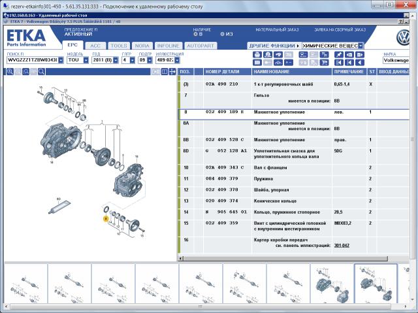This screenshot has height=313, width=418.
Task: Click the parts table horizontal scrollbar thumb
Action: click(285, 258)
